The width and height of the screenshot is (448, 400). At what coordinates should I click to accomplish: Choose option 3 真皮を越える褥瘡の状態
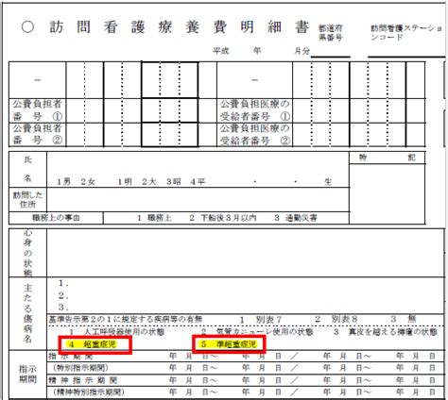point(386,332)
